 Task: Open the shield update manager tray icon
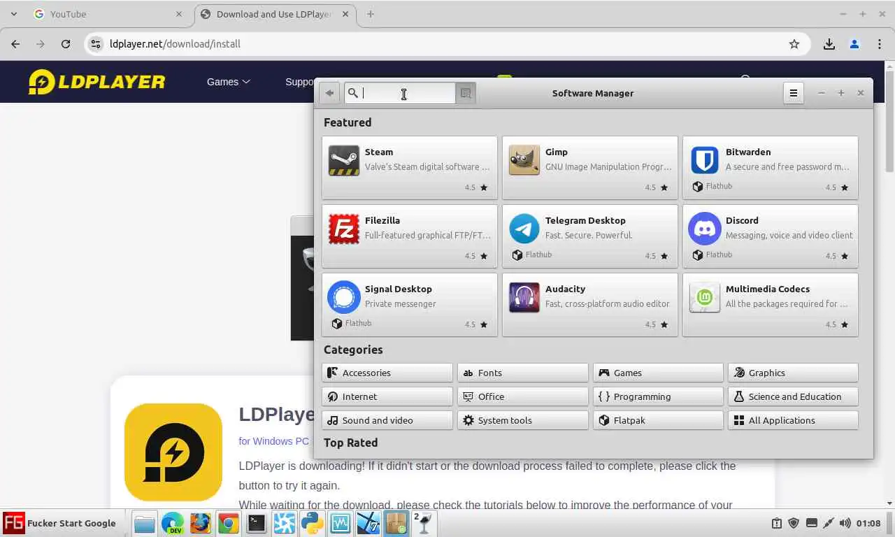[x=794, y=523]
